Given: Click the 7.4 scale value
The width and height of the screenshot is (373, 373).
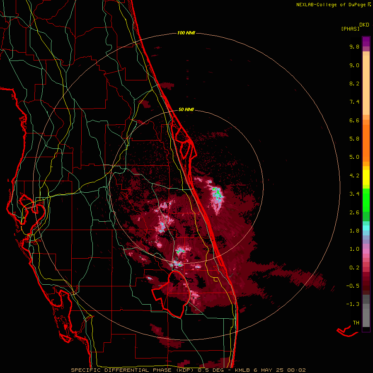Looking at the screenshot, I should click(354, 102).
